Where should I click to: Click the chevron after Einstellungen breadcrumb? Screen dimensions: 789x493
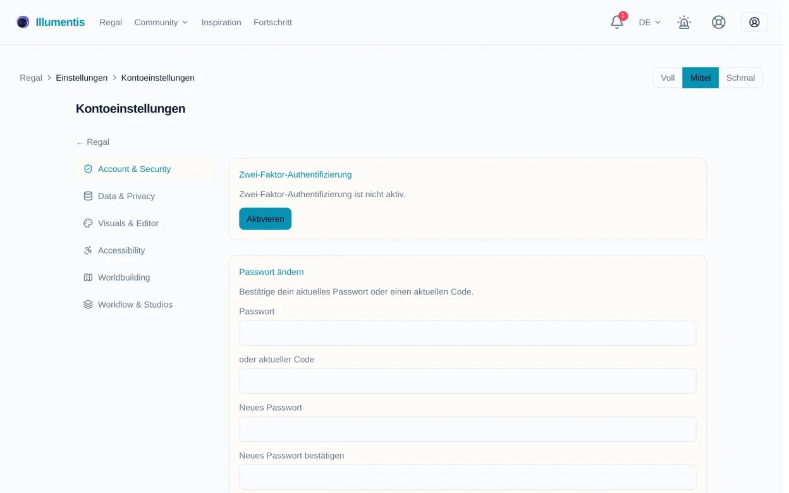click(x=114, y=78)
